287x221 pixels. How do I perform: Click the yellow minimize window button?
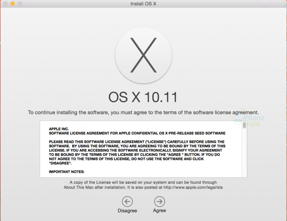pyautogui.click(x=12, y=3)
